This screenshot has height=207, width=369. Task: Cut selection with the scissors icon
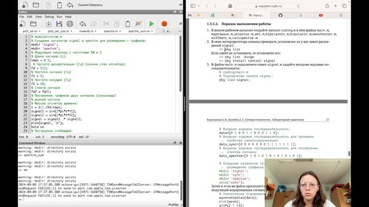106,24
